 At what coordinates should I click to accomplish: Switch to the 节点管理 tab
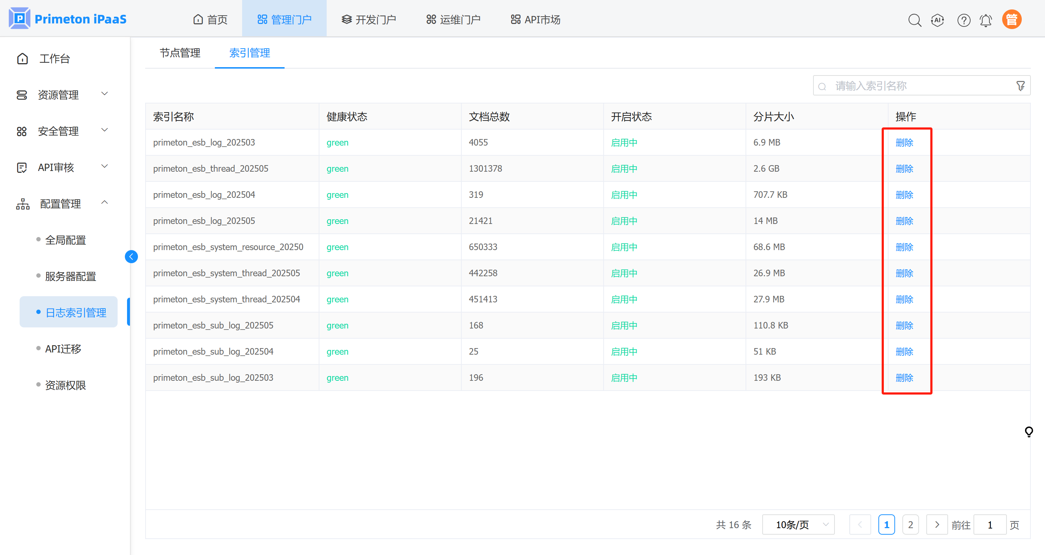[x=180, y=53]
